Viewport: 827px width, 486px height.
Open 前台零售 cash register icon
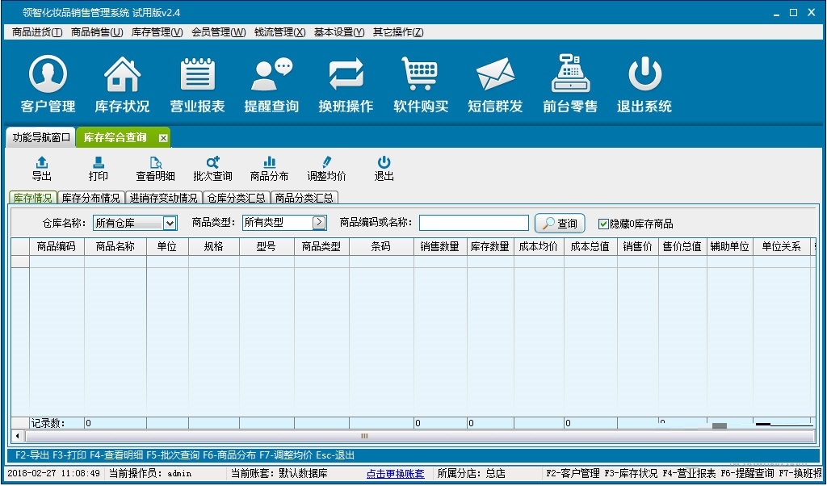tap(570, 75)
